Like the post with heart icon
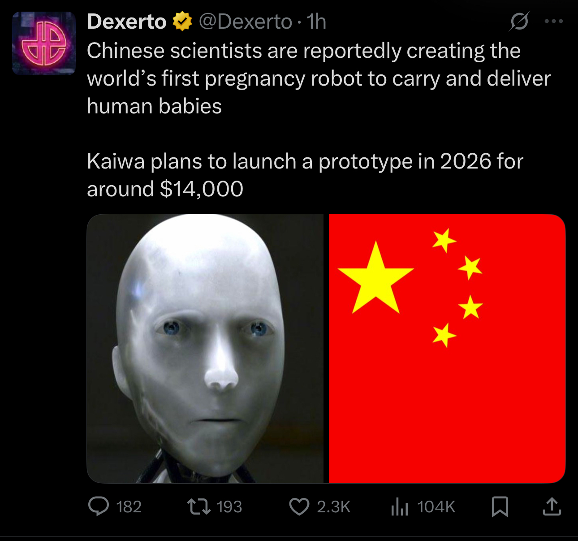Viewport: 578px width, 541px height. point(299,506)
